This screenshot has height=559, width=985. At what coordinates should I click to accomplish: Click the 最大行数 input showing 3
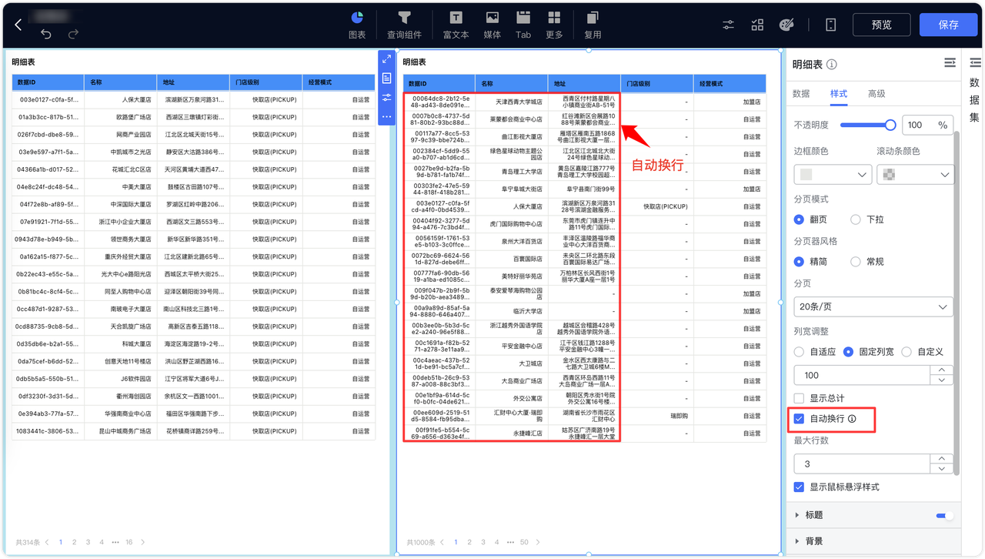[863, 464]
